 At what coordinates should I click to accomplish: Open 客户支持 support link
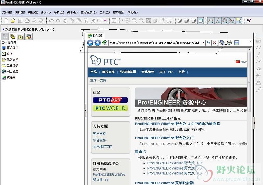point(99,134)
